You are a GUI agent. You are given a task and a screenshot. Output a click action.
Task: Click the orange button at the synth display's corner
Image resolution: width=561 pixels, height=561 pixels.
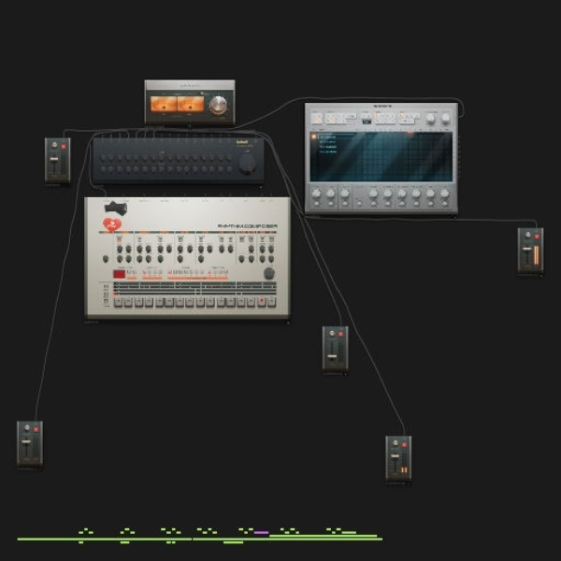tap(314, 137)
